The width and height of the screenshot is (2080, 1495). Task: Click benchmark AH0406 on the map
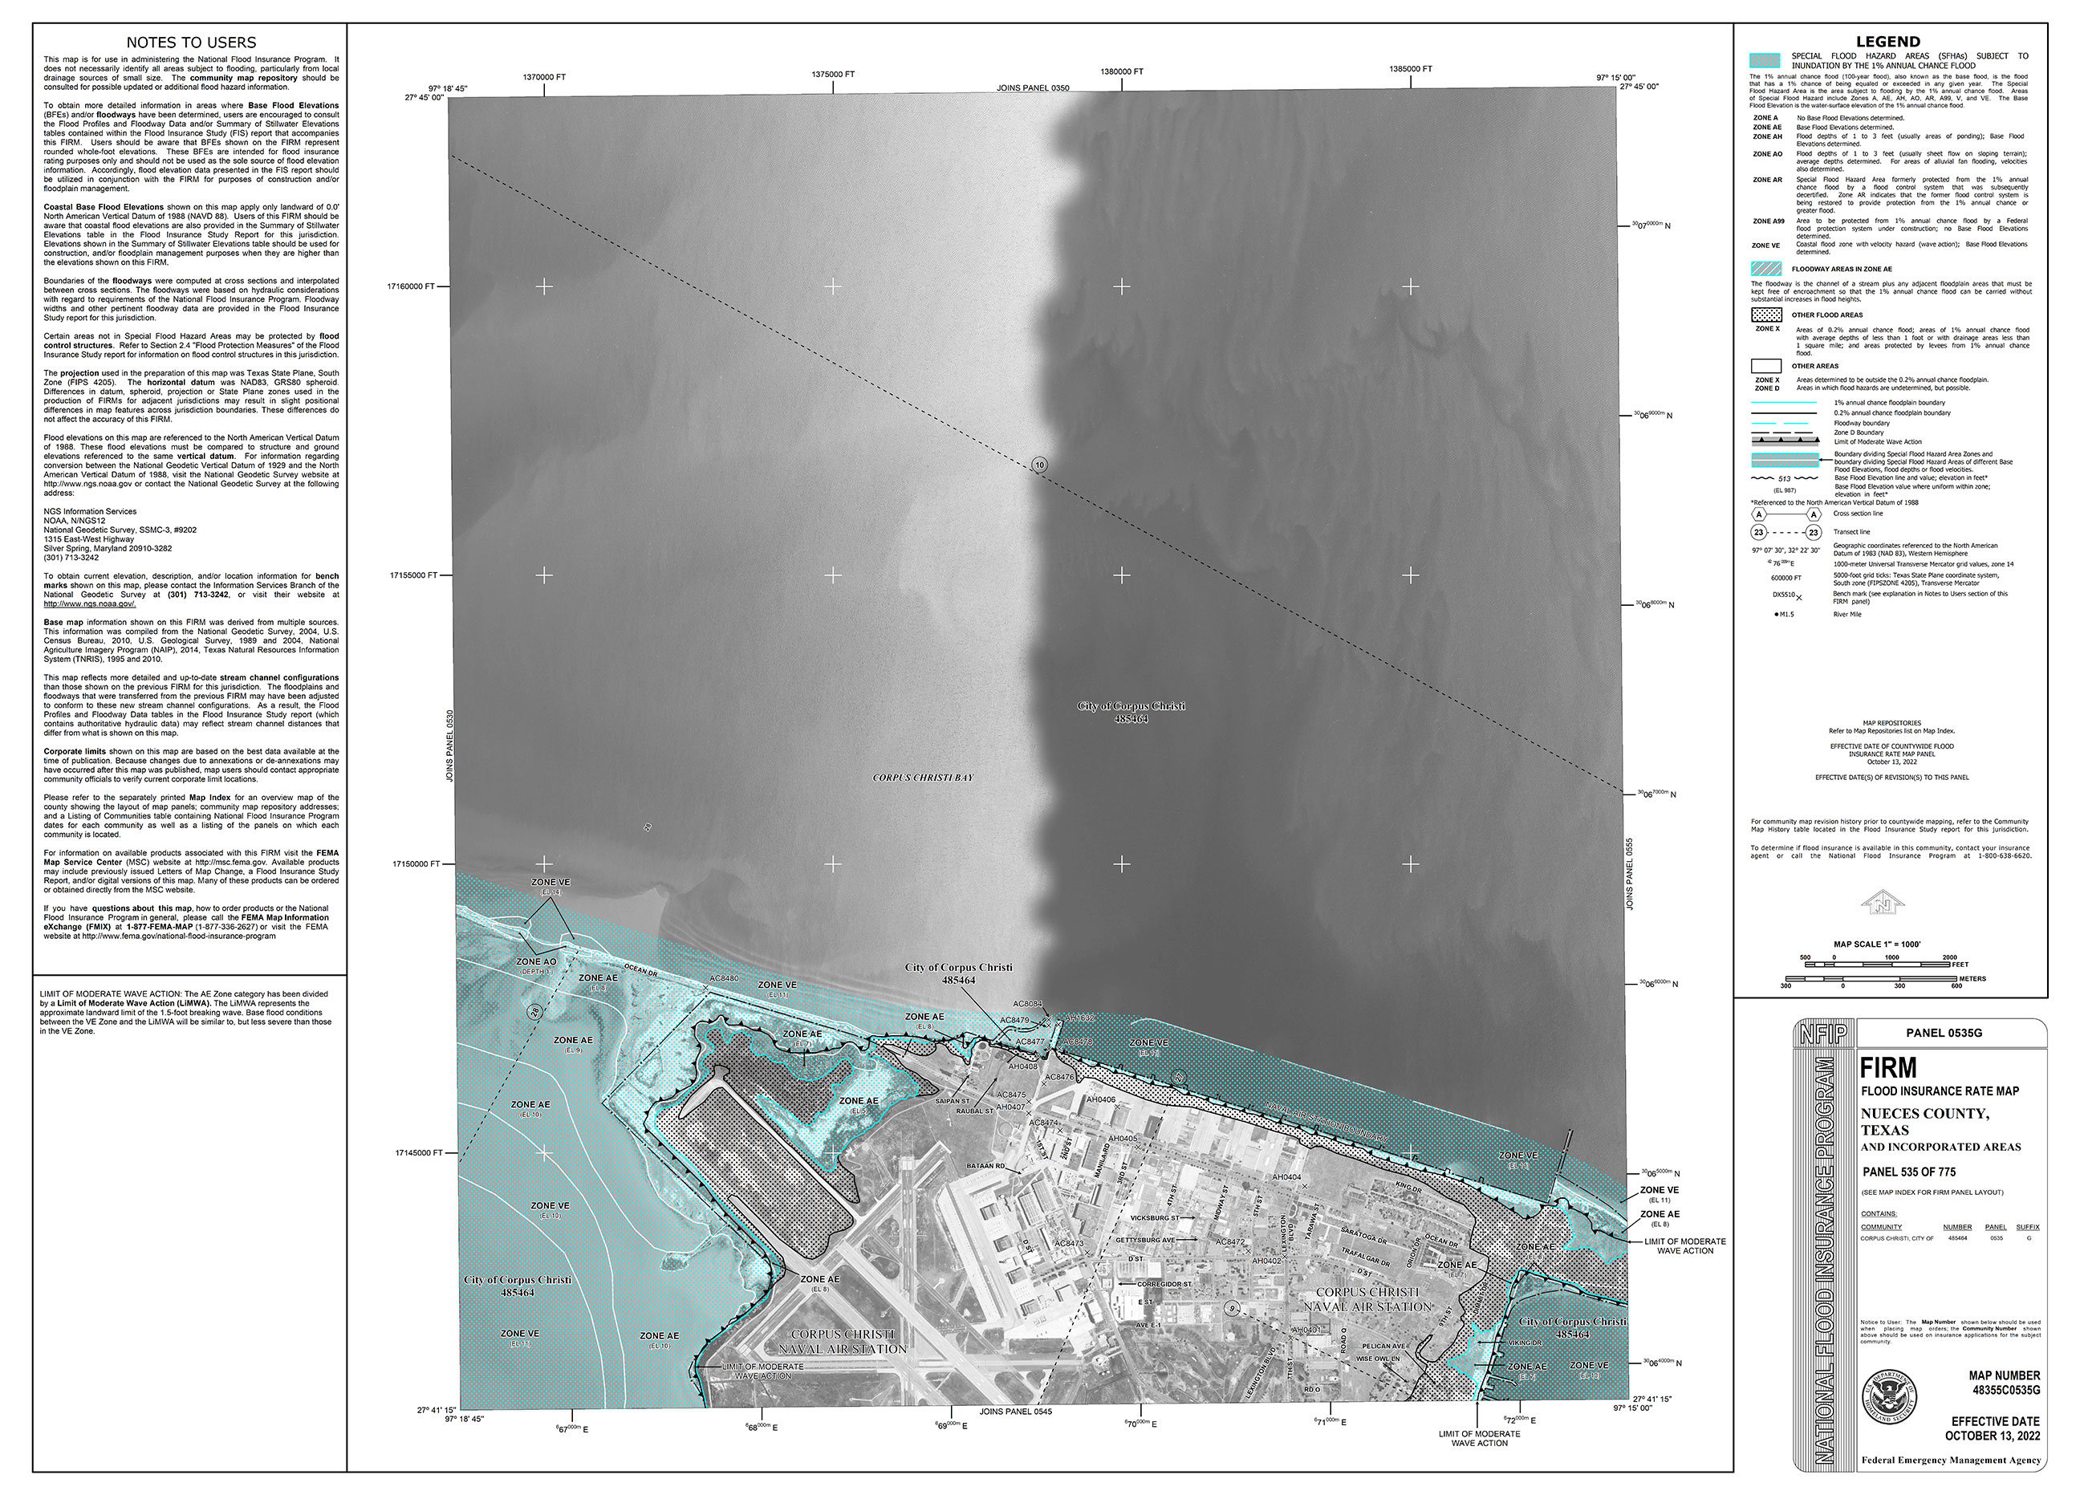click(x=1100, y=1099)
